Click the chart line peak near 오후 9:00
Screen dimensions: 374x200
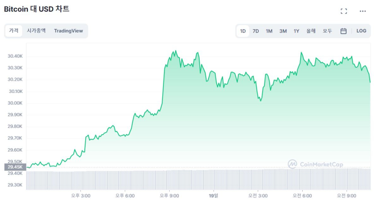pyautogui.click(x=175, y=51)
